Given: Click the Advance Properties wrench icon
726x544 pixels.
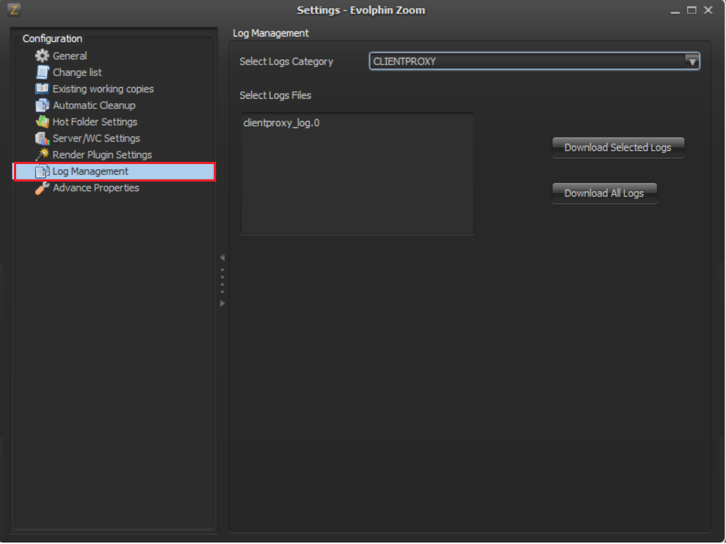Looking at the screenshot, I should (42, 188).
